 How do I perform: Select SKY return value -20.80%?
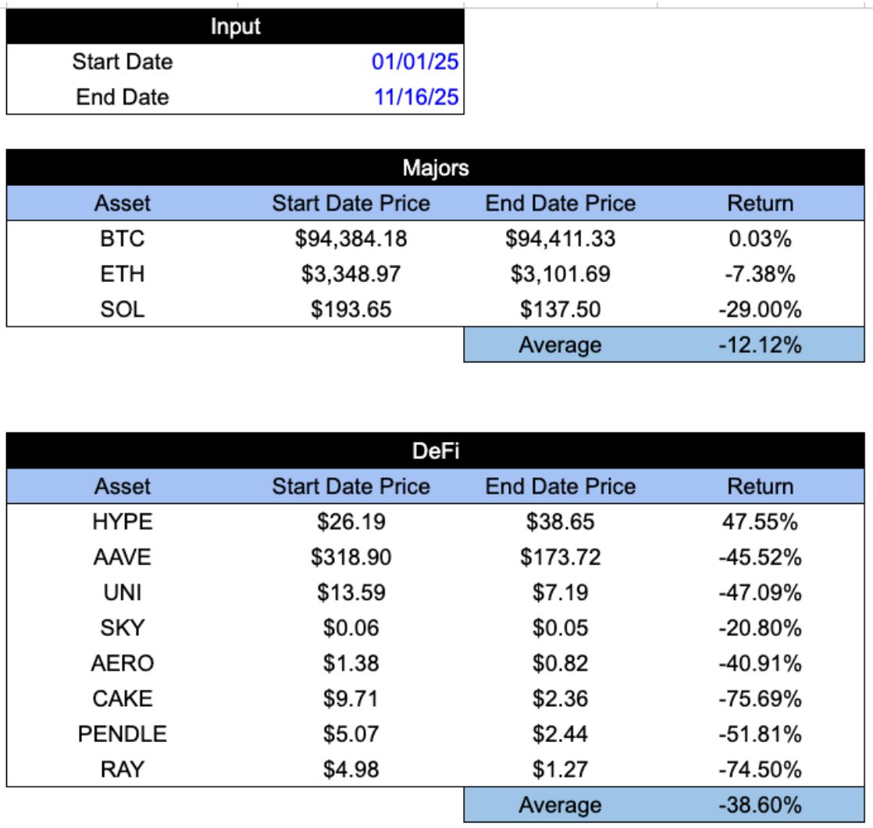click(760, 628)
